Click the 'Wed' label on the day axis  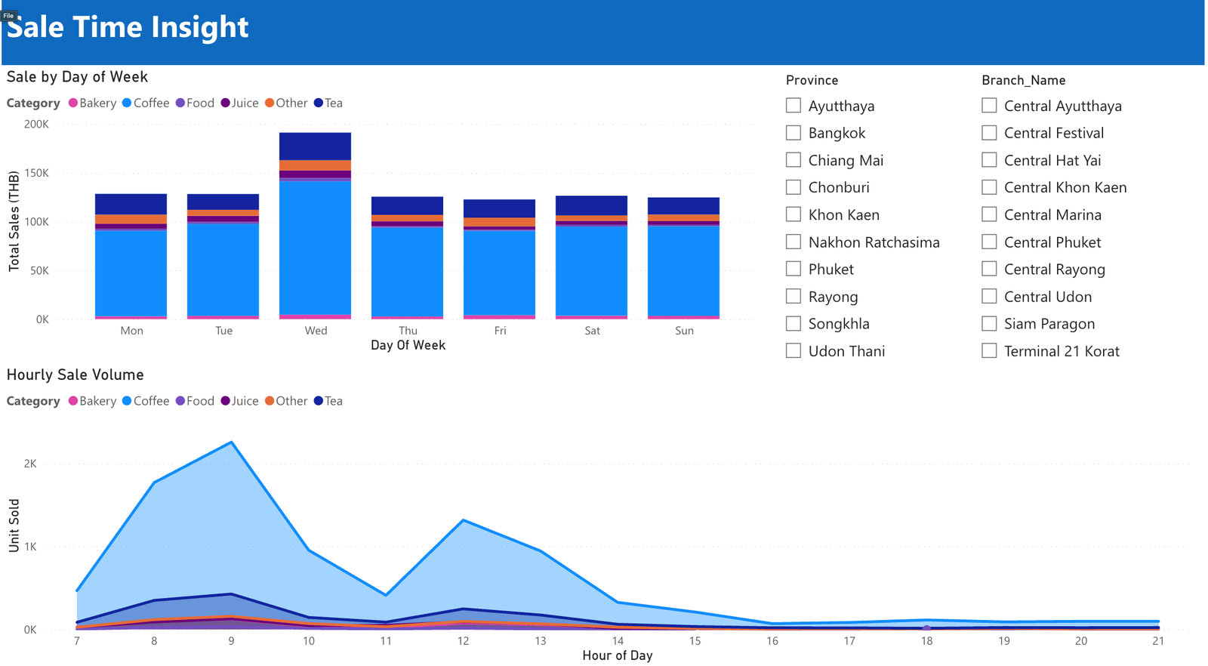(316, 331)
